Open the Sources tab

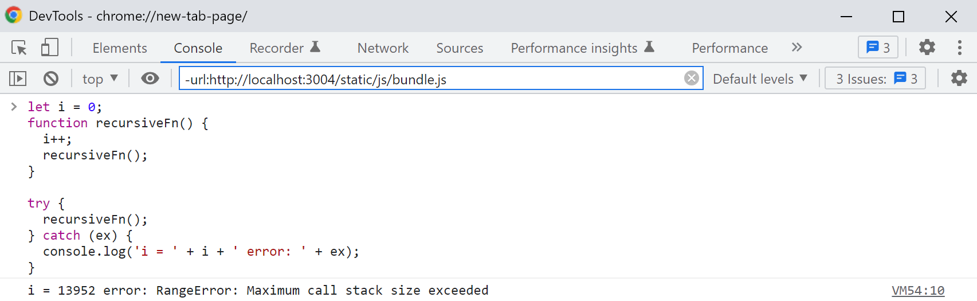pyautogui.click(x=460, y=48)
